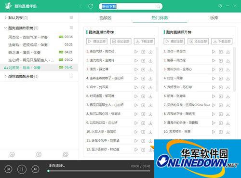
Task: Download row 3 演员 - 薛之谦
Action: pos(150,69)
